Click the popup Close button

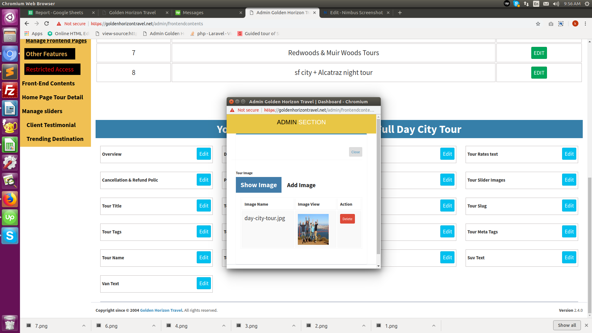tap(355, 152)
